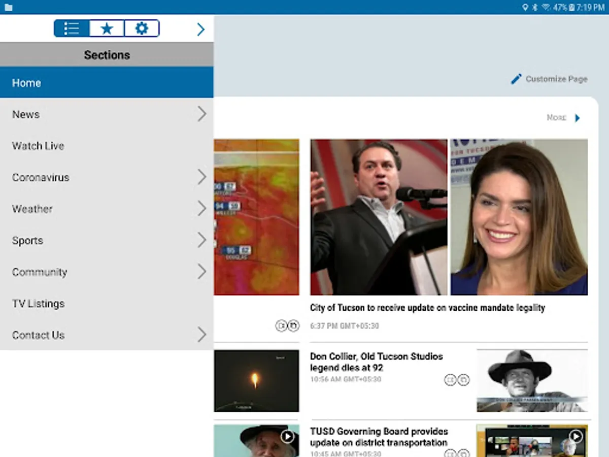Tap the folder icon in the status bar
Image resolution: width=609 pixels, height=457 pixels.
pyautogui.click(x=9, y=7)
